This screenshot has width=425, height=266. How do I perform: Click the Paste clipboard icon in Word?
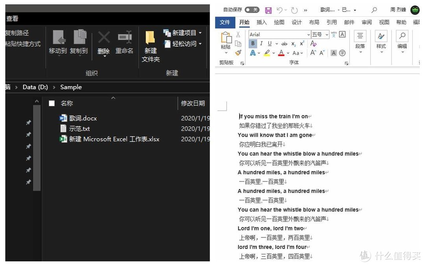click(x=226, y=38)
